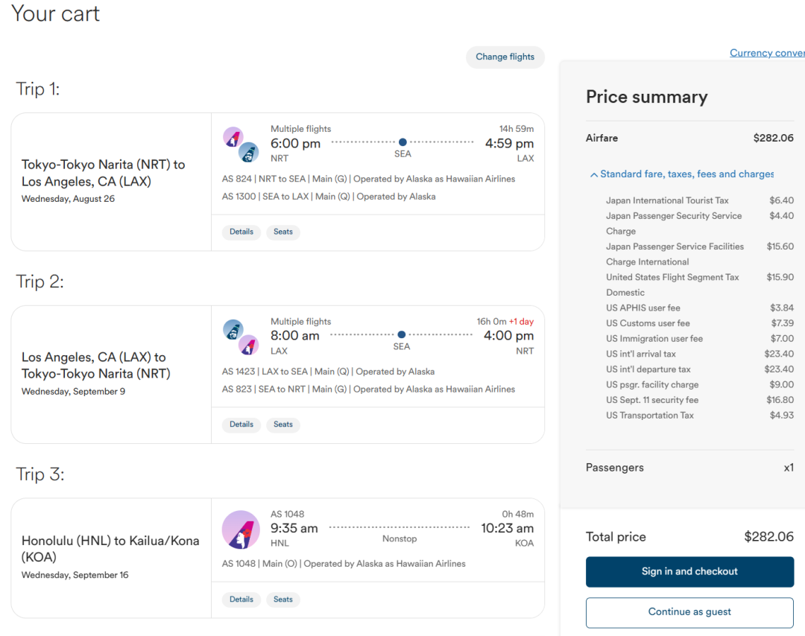Click the Hawaiian Airlines logo in Trip 2
Image resolution: width=805 pixels, height=636 pixels.
pyautogui.click(x=248, y=346)
